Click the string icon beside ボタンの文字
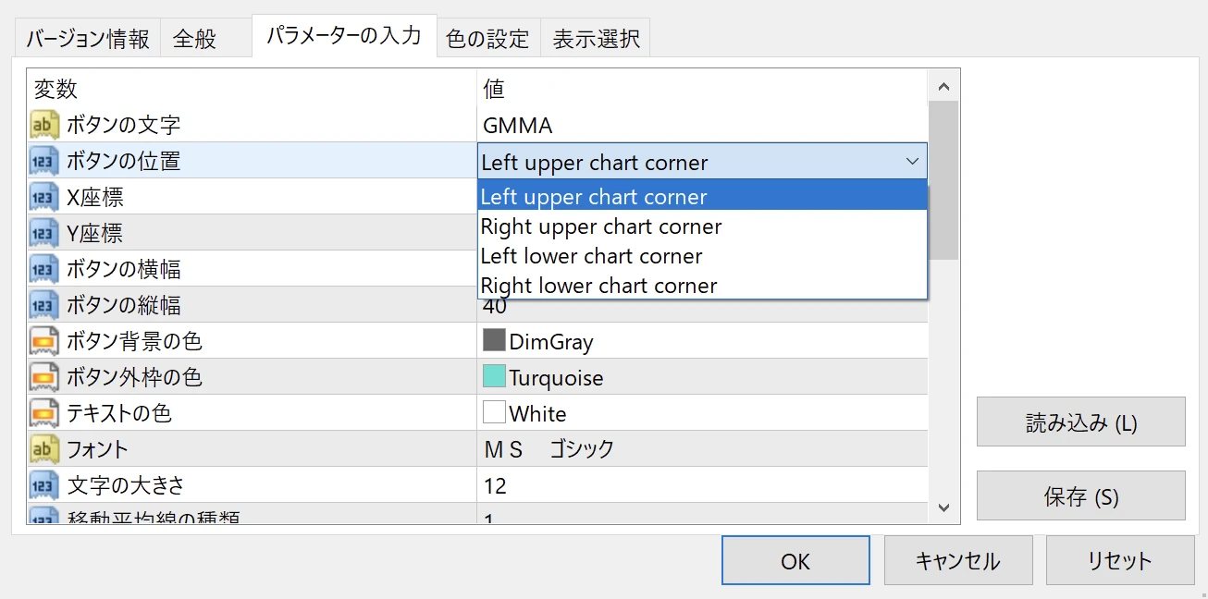 click(43, 125)
